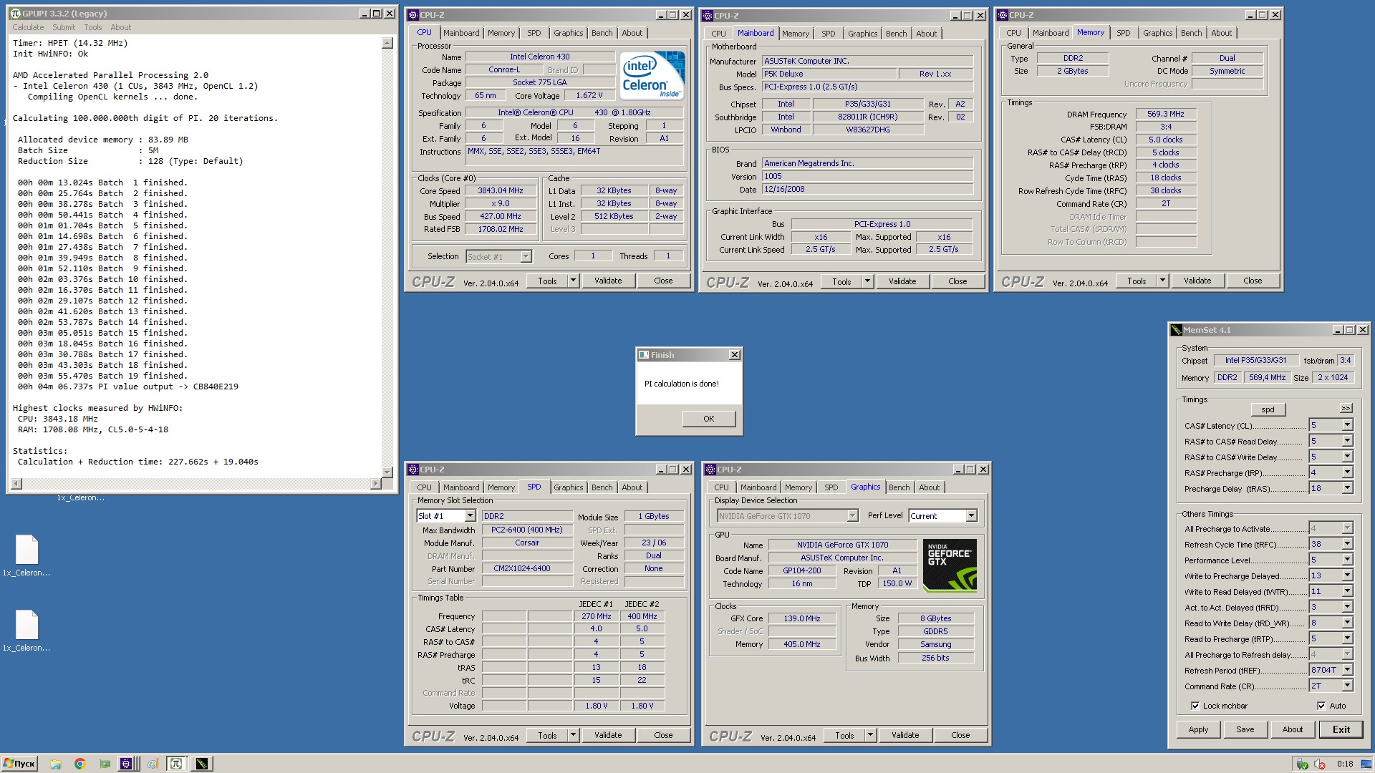Switch to Memory tab in CPU-Z SPD window

click(x=501, y=487)
